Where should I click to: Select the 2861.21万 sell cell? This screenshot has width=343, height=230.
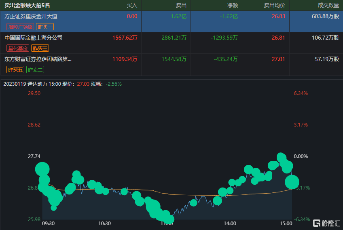(x=174, y=38)
